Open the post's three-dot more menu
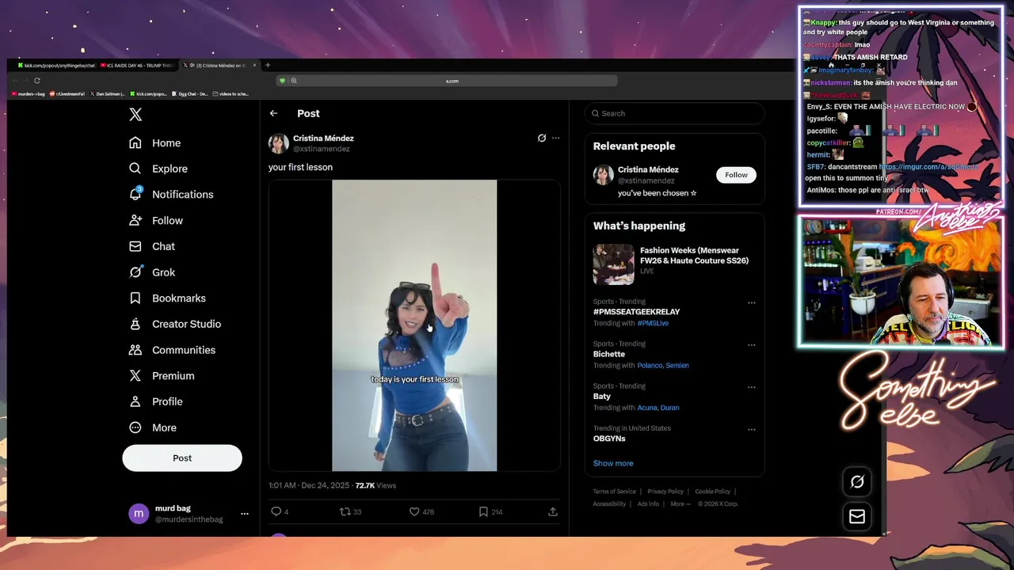 tap(555, 138)
